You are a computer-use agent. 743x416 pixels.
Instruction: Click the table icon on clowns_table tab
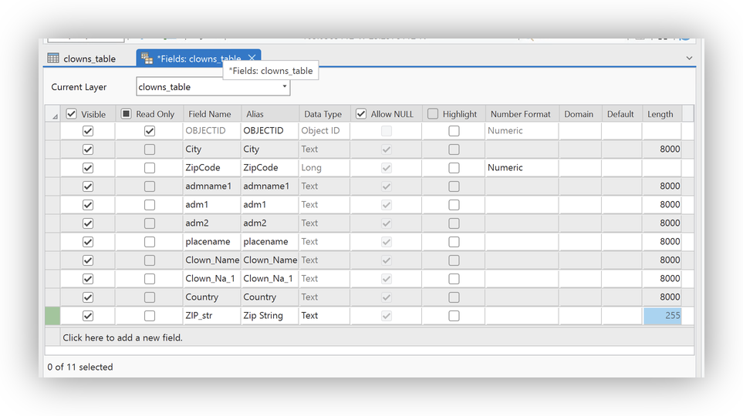(53, 59)
